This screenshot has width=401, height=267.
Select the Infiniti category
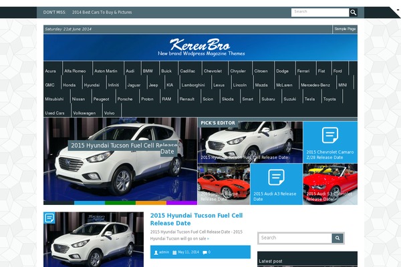(x=114, y=85)
